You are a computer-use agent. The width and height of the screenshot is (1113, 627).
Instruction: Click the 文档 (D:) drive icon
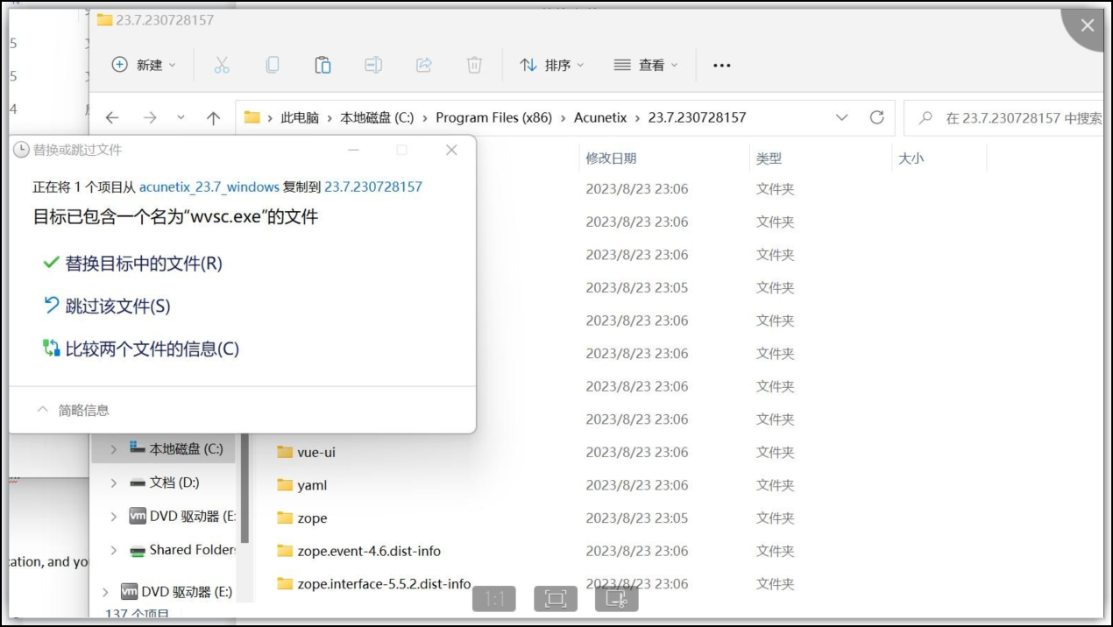pos(137,483)
